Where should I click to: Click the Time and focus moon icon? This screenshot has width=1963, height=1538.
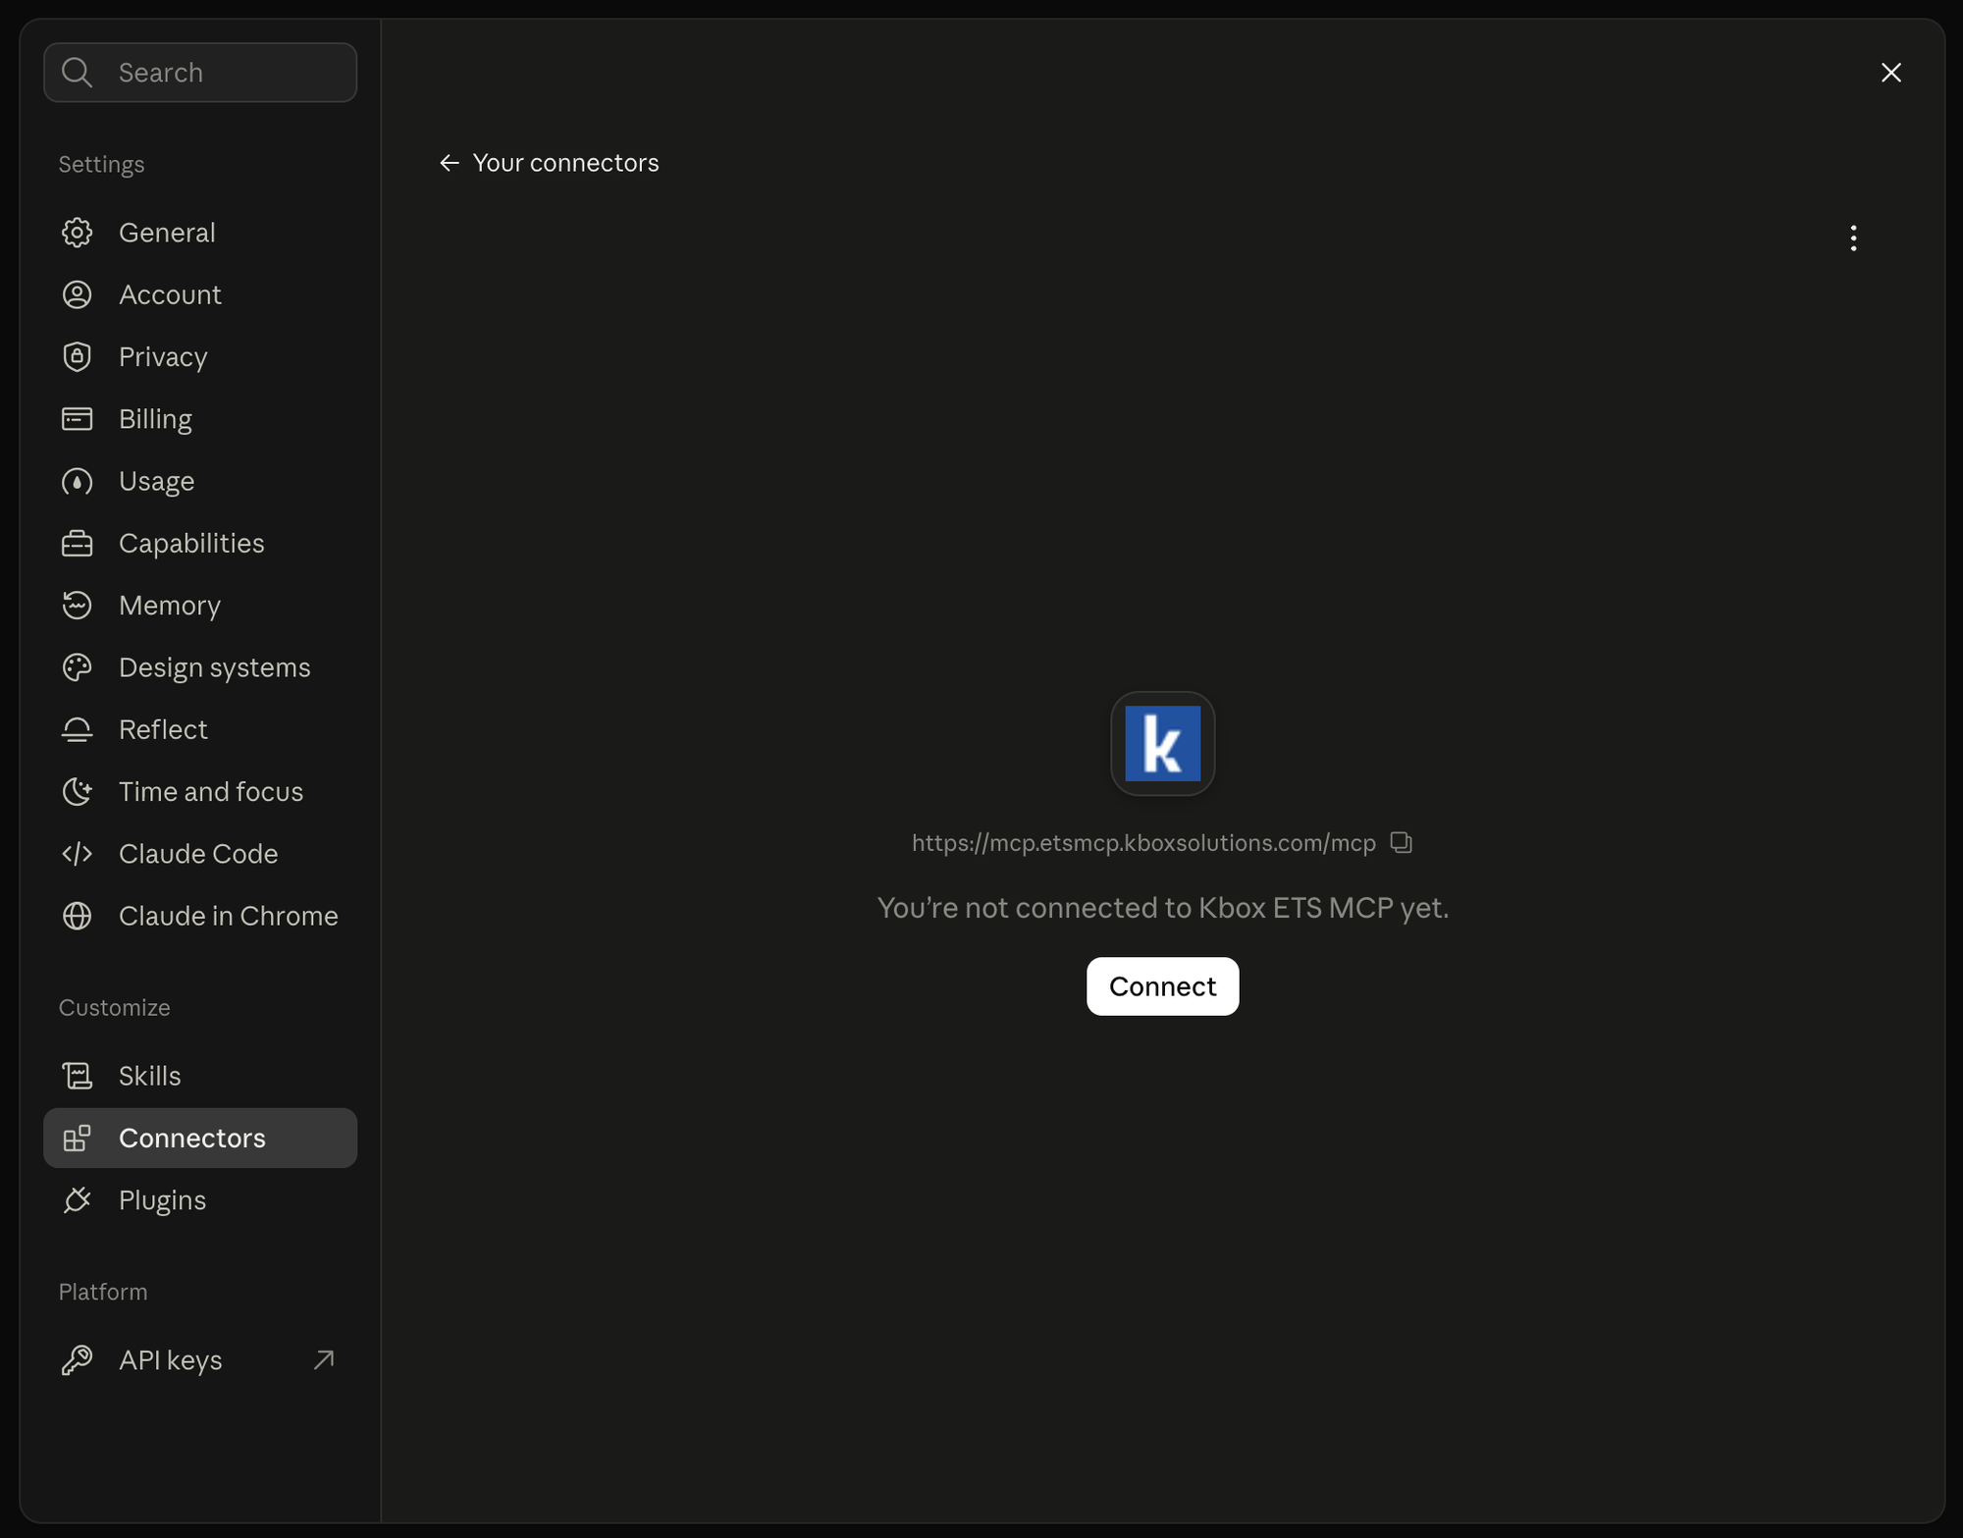tap(77, 792)
